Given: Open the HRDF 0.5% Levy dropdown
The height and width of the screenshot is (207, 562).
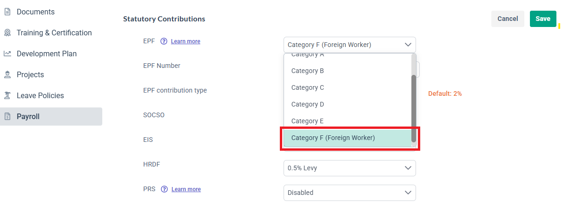Looking at the screenshot, I should click(x=408, y=168).
